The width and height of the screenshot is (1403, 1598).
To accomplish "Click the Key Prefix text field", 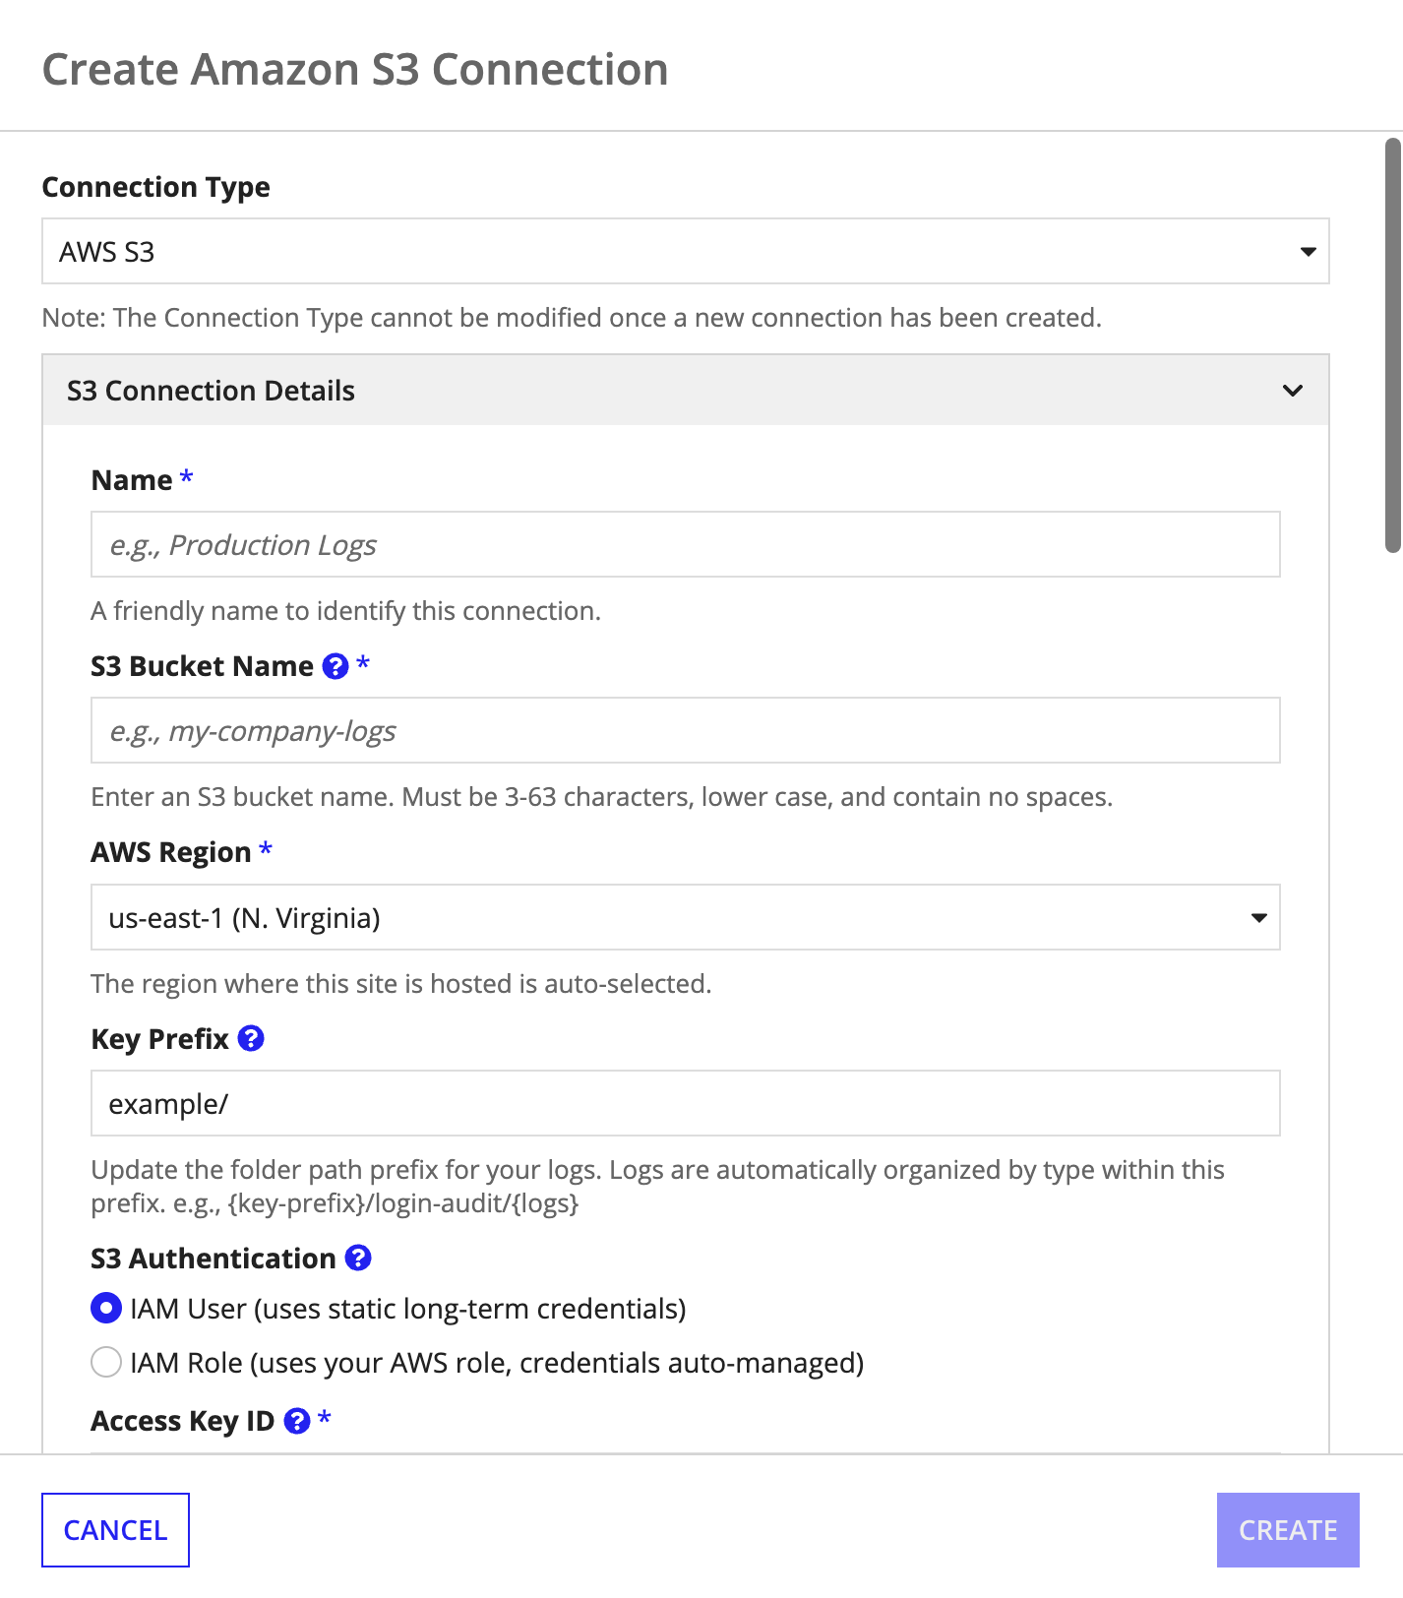I will tap(686, 1103).
